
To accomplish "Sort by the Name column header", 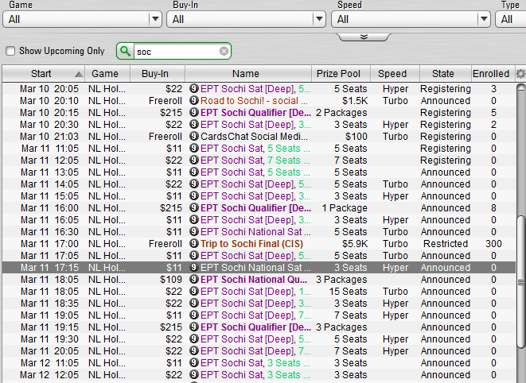I will click(248, 74).
